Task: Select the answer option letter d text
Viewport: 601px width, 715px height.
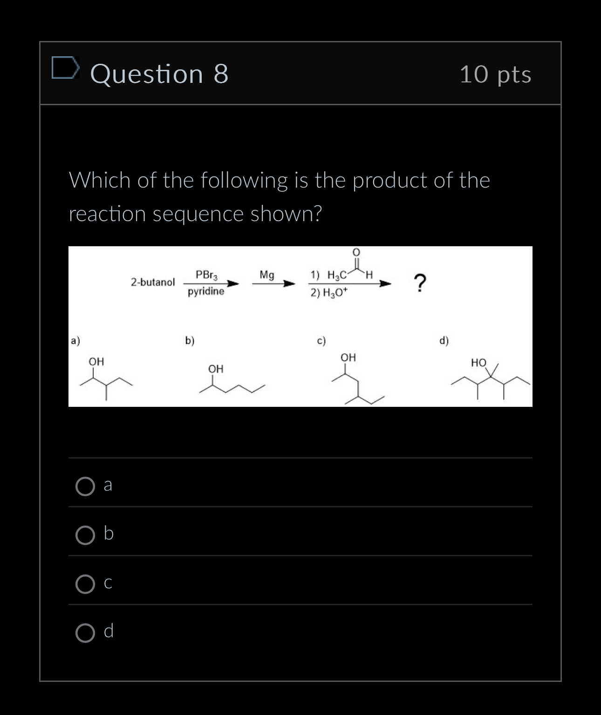Action: pos(108,632)
